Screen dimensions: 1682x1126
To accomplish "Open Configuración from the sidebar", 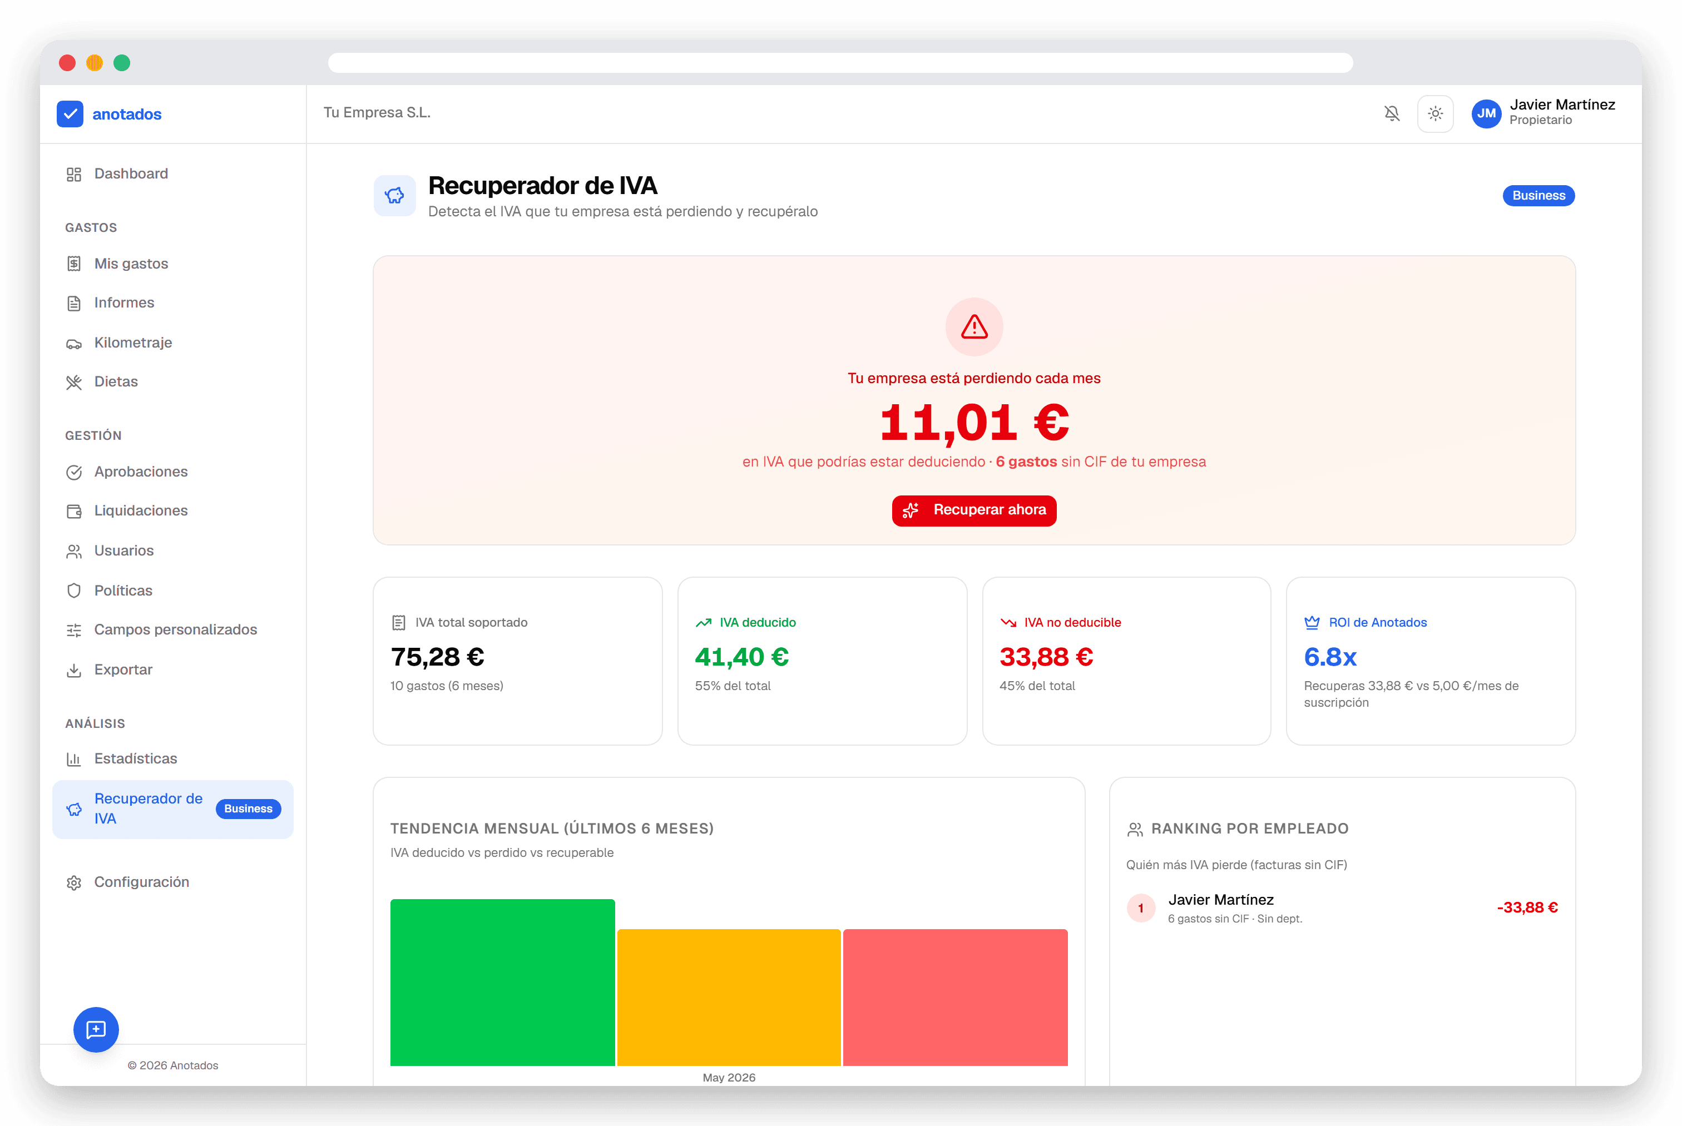I will 173,882.
